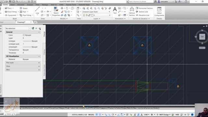Select the Rotate tool in Modify panel

tap(67, 8)
